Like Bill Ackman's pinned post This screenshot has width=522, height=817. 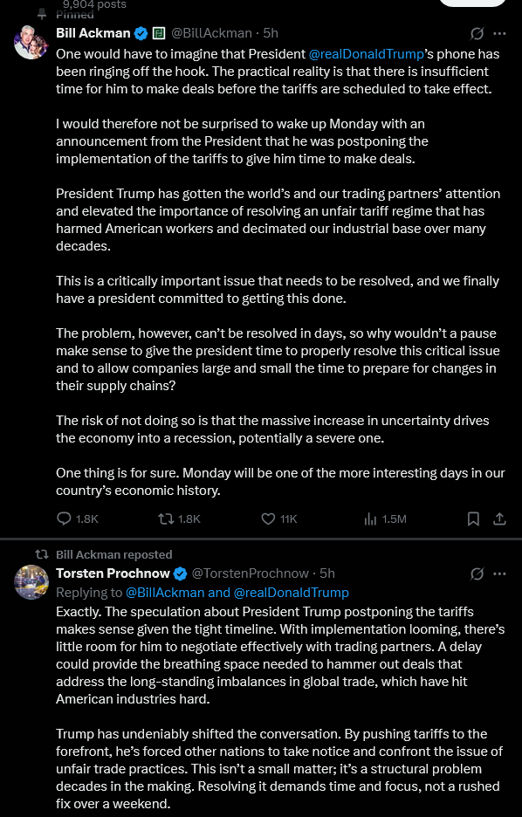[278, 519]
